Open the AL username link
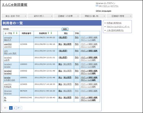Screen dimensions: 143x113 pos(5,98)
